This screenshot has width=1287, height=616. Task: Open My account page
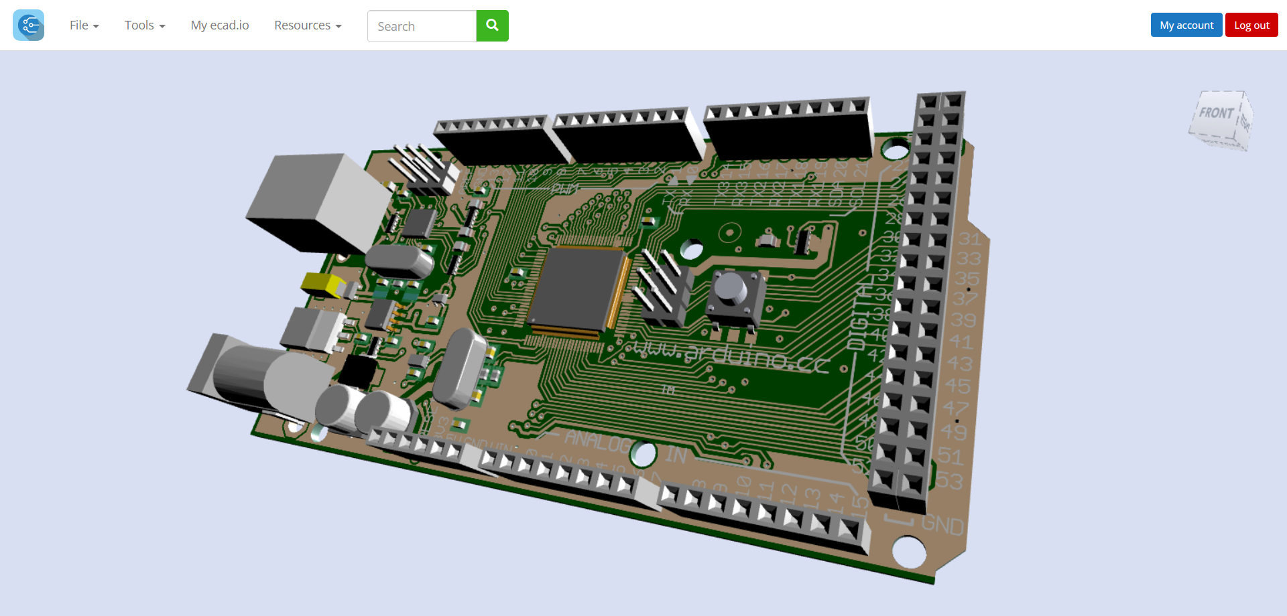pyautogui.click(x=1186, y=25)
